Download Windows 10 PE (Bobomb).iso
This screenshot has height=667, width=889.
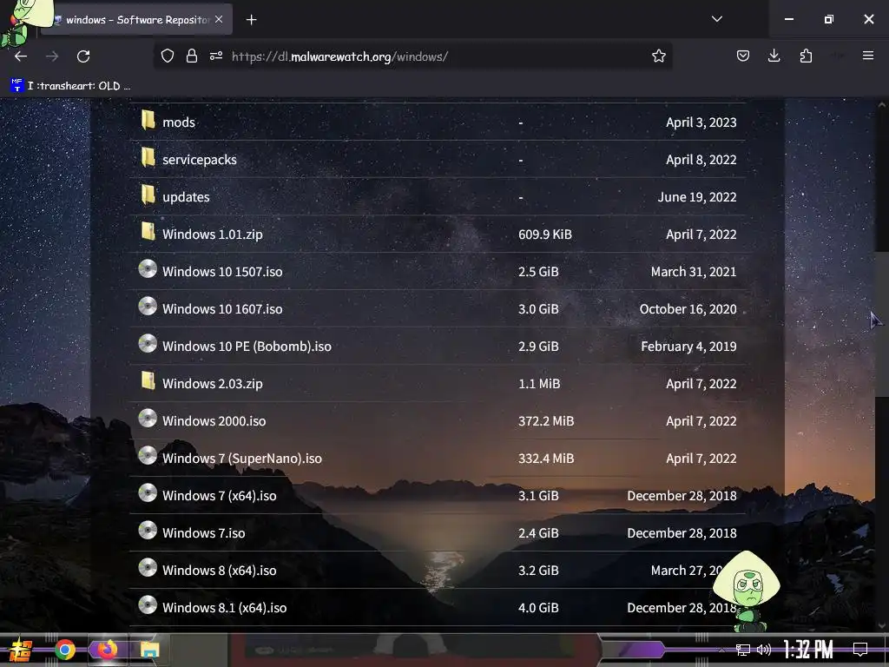point(247,347)
